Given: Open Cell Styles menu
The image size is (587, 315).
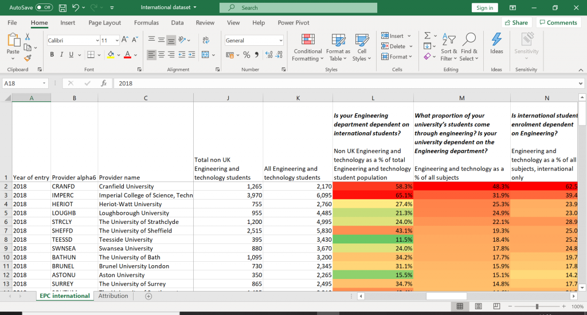Looking at the screenshot, I should (x=362, y=48).
